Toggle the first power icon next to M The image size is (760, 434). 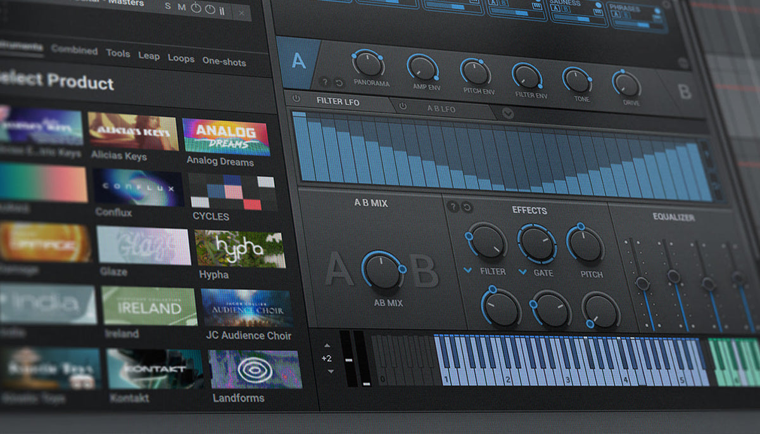(195, 8)
